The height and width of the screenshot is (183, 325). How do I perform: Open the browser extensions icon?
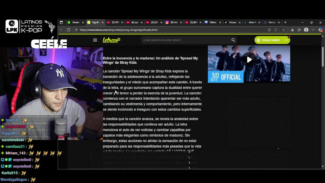pos(292,30)
